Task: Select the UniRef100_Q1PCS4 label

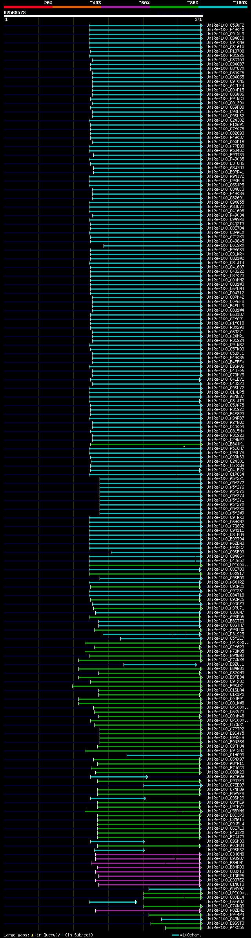Action: [x=225, y=474]
